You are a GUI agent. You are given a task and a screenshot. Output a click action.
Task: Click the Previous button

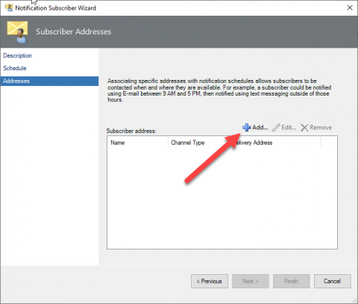210,281
